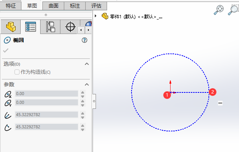Collapse the 参数 section
The image size is (239, 152).
point(87,84)
